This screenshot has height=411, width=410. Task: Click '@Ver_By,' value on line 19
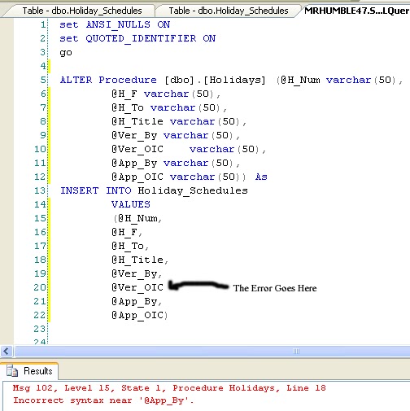pos(137,273)
